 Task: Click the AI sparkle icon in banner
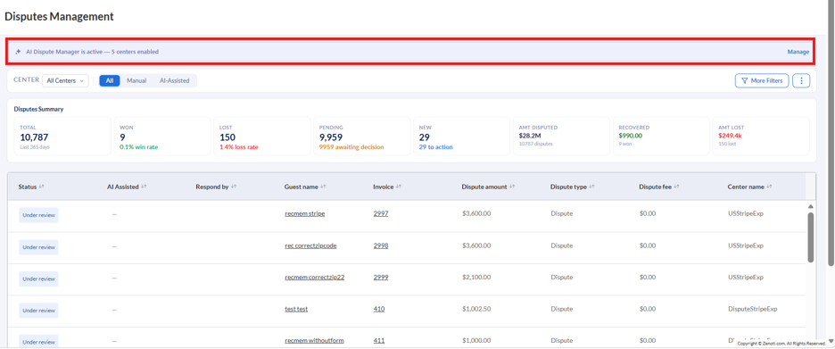(x=18, y=52)
